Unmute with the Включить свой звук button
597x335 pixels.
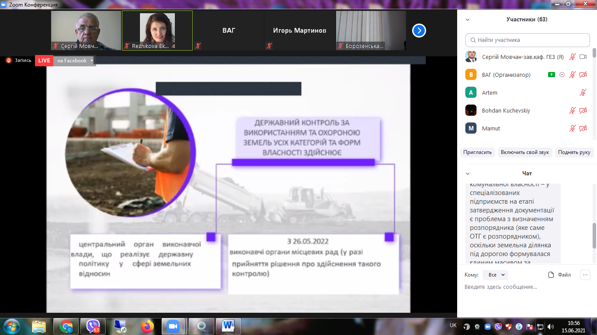525,152
